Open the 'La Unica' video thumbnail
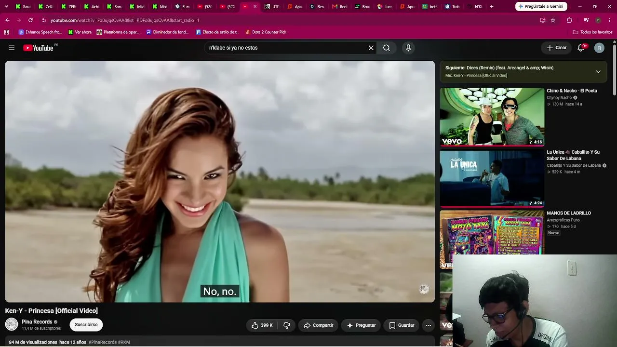The height and width of the screenshot is (347, 617). pos(492,178)
